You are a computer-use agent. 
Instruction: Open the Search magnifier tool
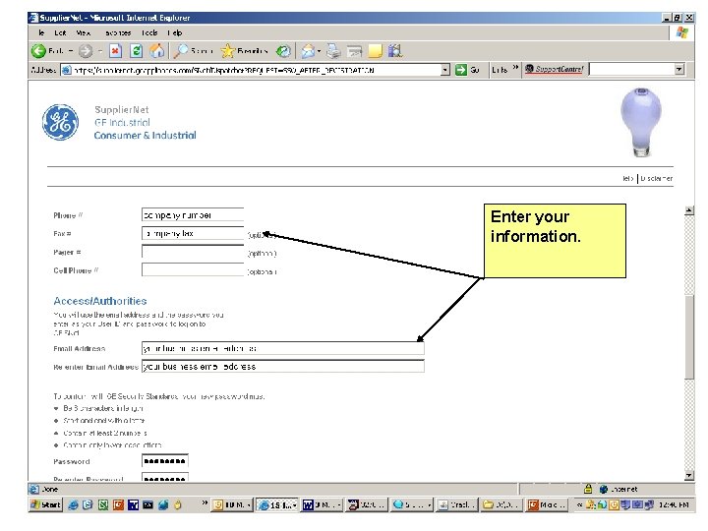point(182,51)
